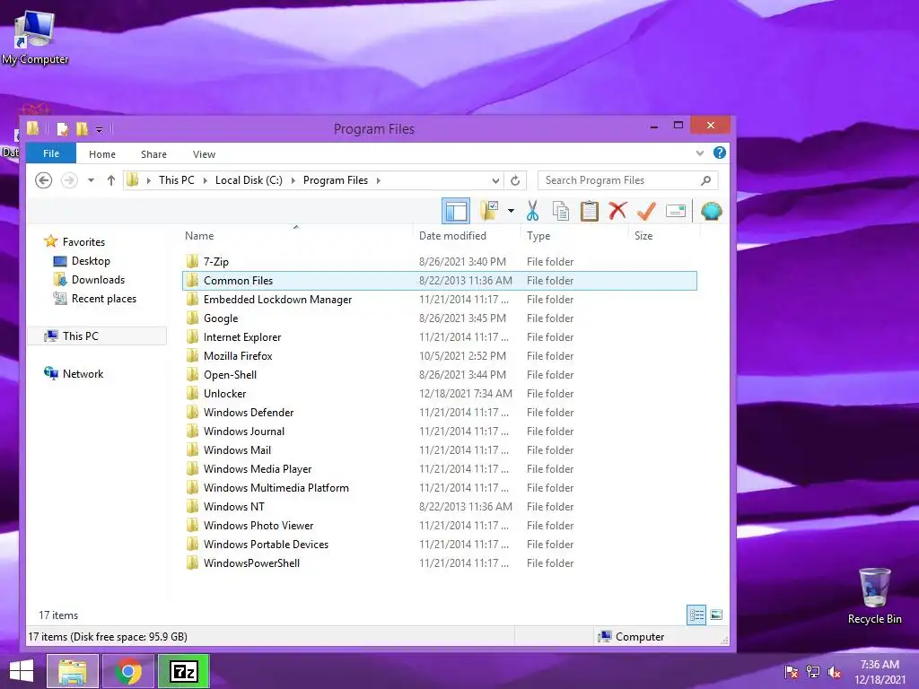Image resolution: width=919 pixels, height=689 pixels.
Task: Expand the folder options dropdown arrow
Action: point(511,211)
